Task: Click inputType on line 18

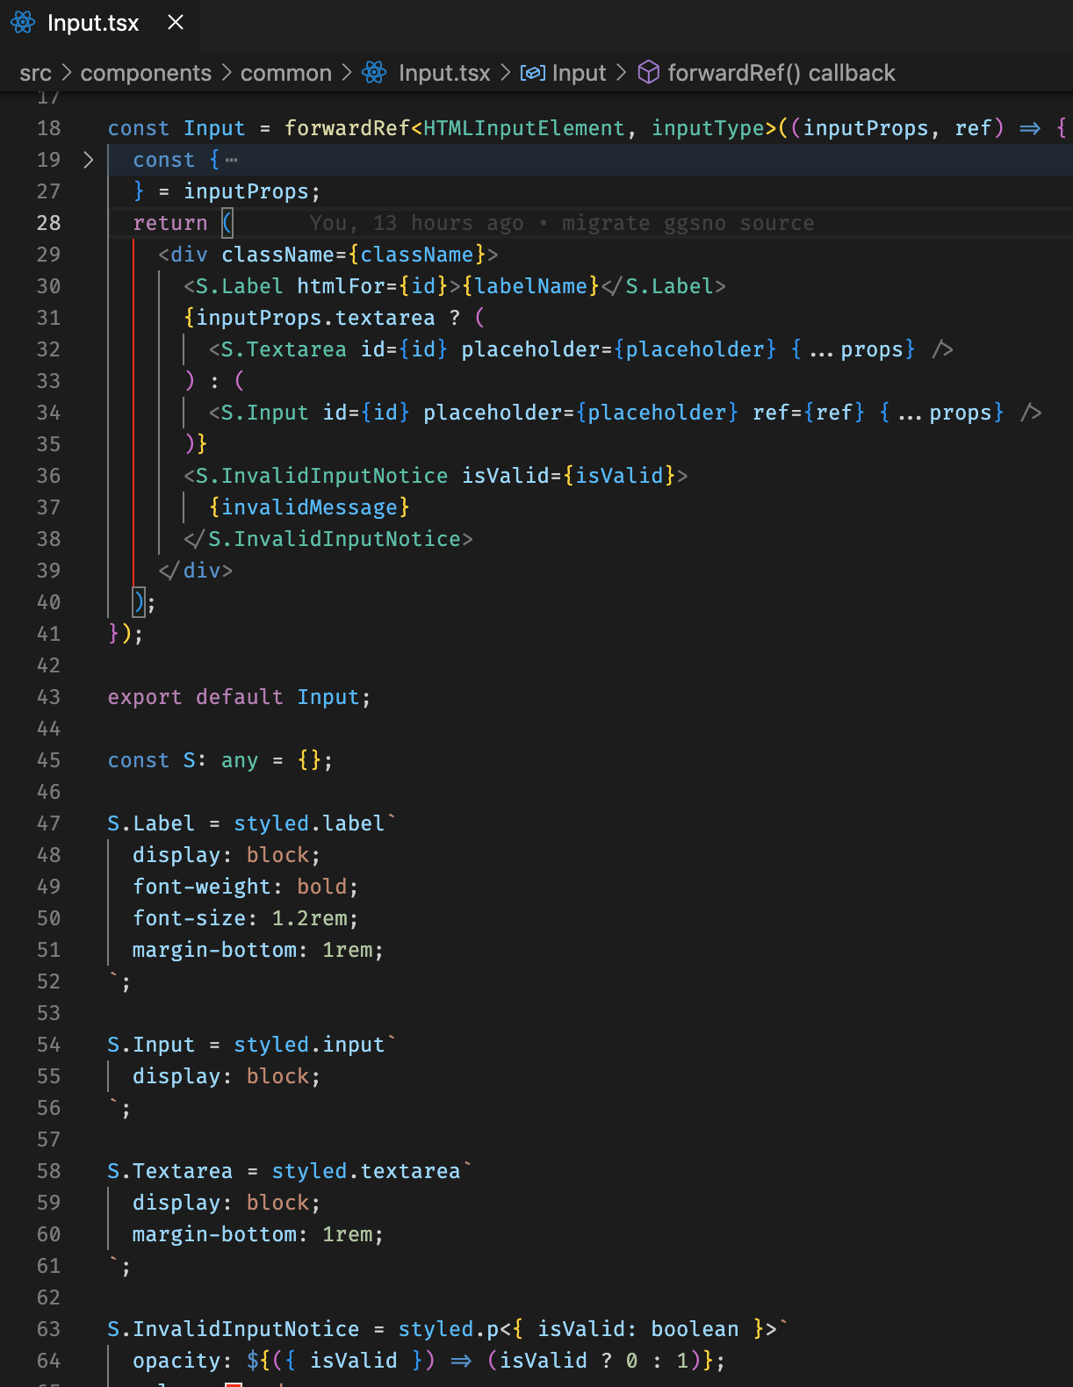Action: (708, 128)
